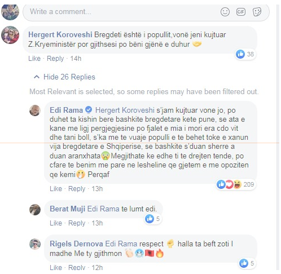Open the sticker picker icon
The width and height of the screenshot is (281, 274).
tap(257, 12)
